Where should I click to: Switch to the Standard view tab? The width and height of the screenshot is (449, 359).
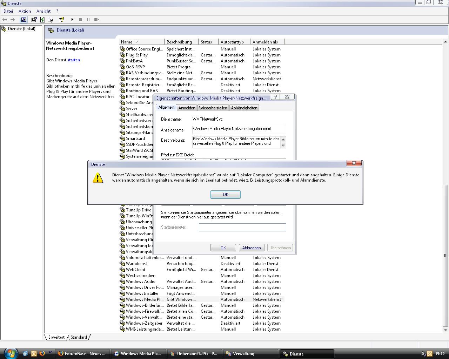point(79,337)
